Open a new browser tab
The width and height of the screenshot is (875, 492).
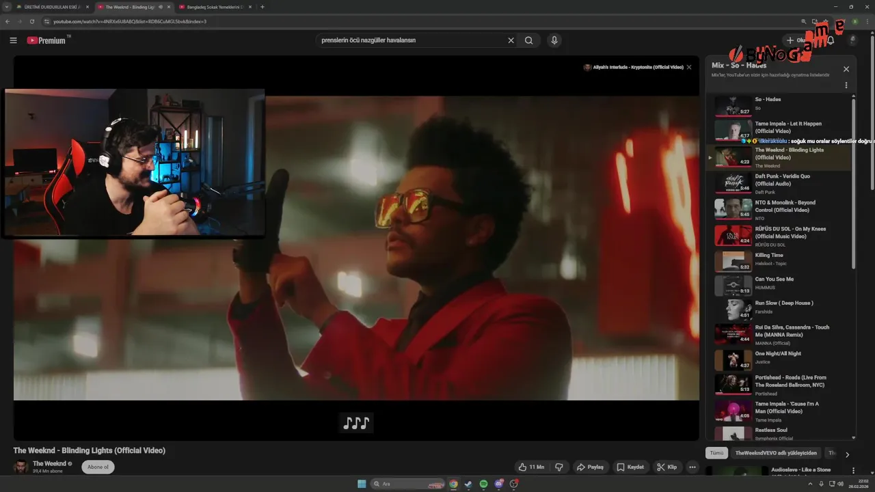[x=262, y=7]
